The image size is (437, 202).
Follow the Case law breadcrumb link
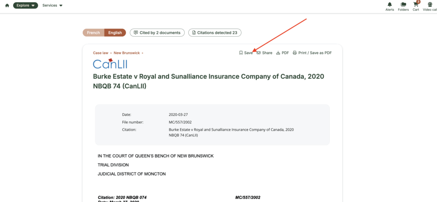click(x=101, y=53)
